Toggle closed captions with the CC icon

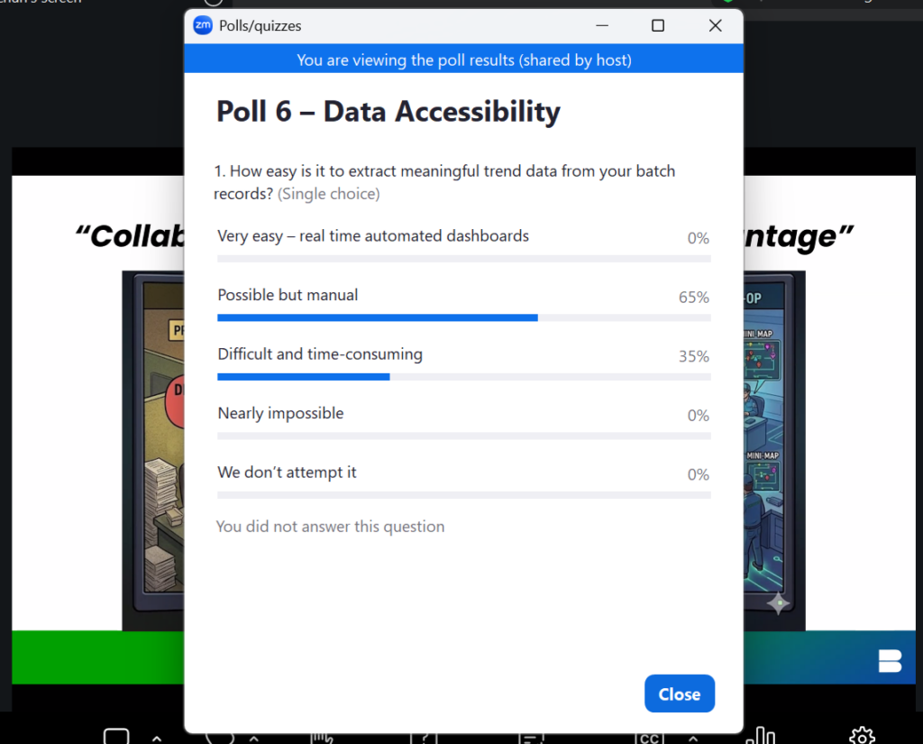pyautogui.click(x=649, y=738)
